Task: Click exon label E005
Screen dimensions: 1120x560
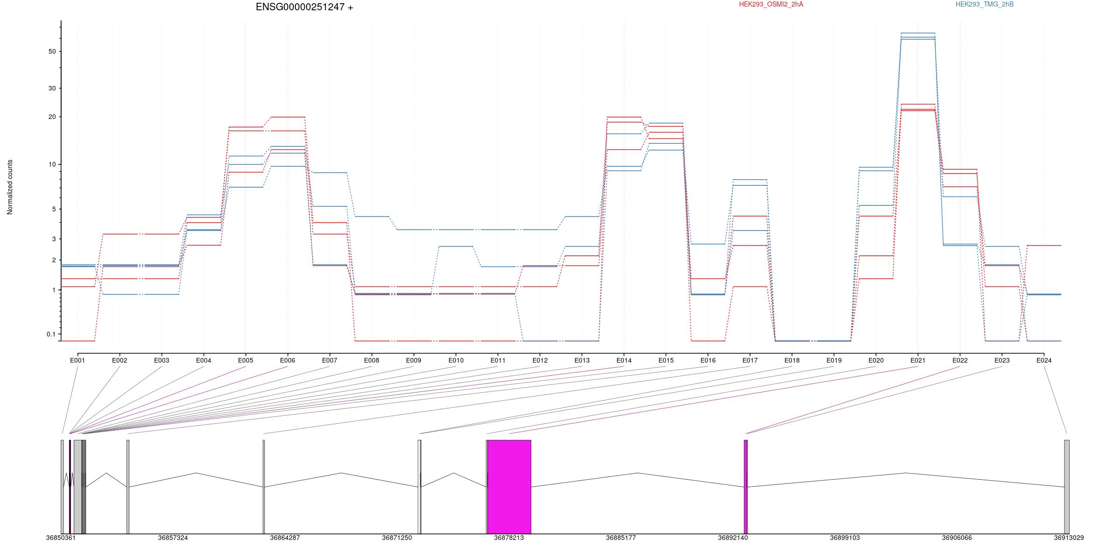Action: coord(245,360)
